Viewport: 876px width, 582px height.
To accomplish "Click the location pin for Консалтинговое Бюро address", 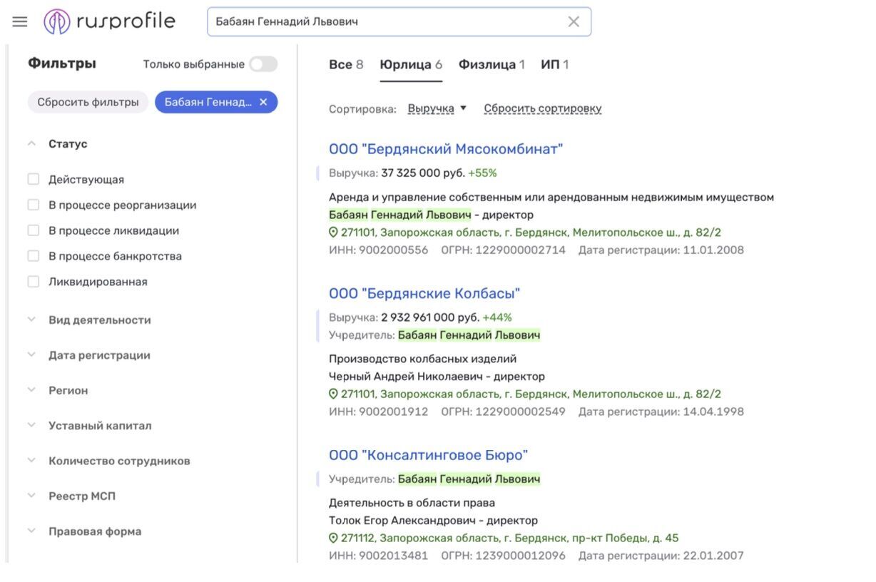I will coord(333,538).
